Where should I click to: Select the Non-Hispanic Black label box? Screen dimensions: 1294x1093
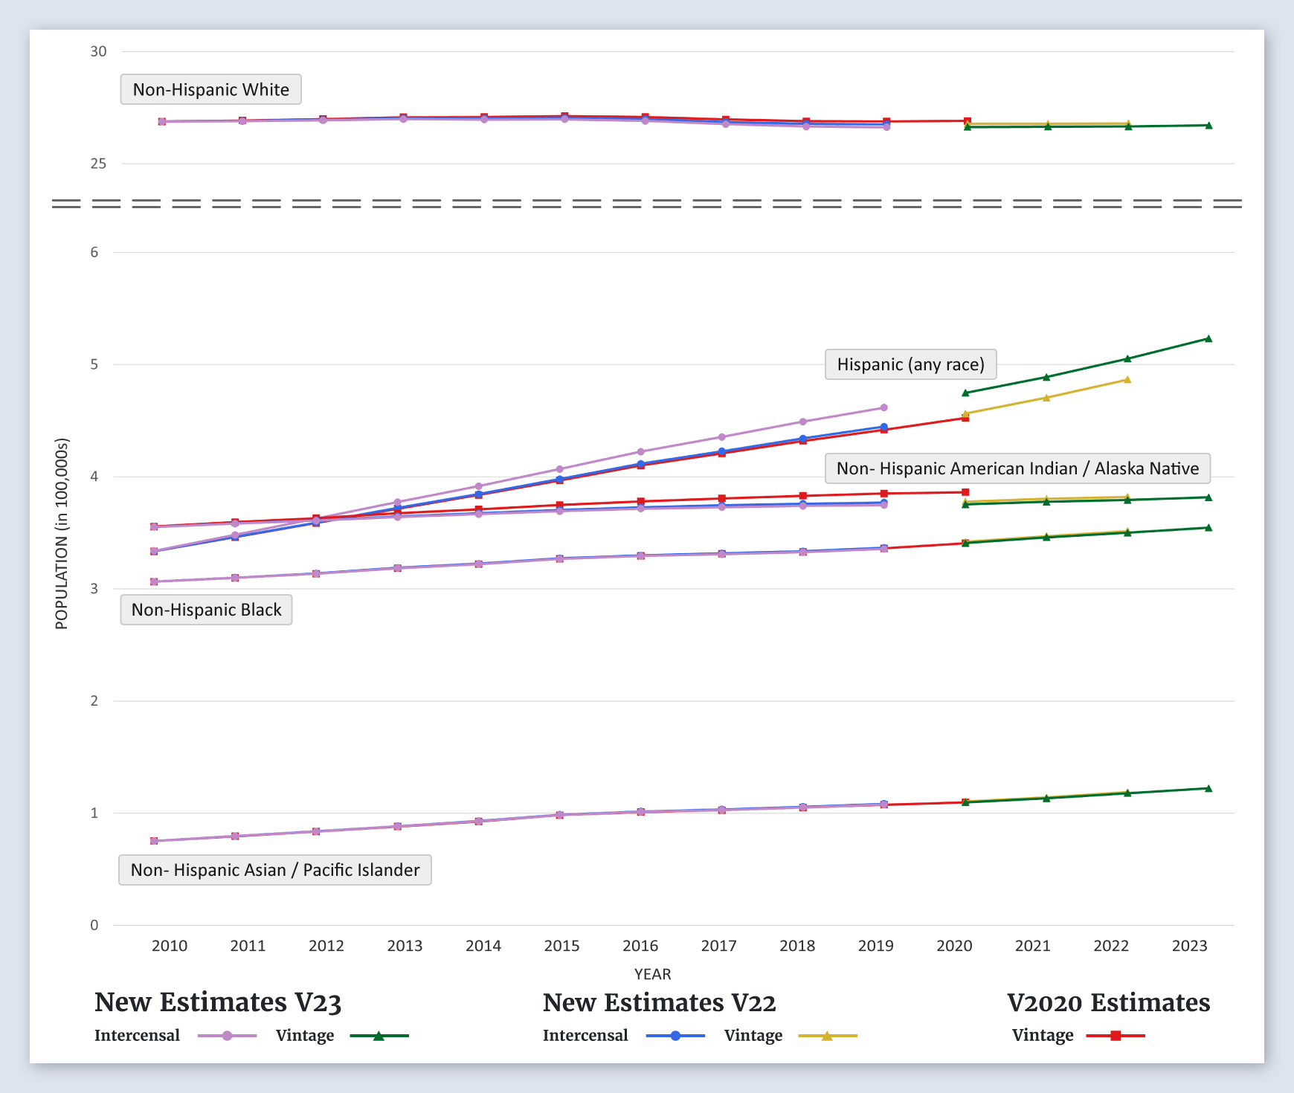coord(206,610)
